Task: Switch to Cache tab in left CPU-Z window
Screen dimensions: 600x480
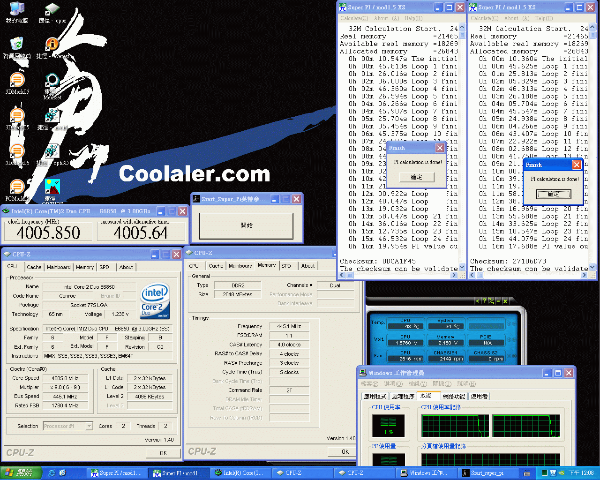Action: pyautogui.click(x=34, y=267)
